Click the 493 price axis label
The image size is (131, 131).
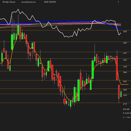pos(125,43)
